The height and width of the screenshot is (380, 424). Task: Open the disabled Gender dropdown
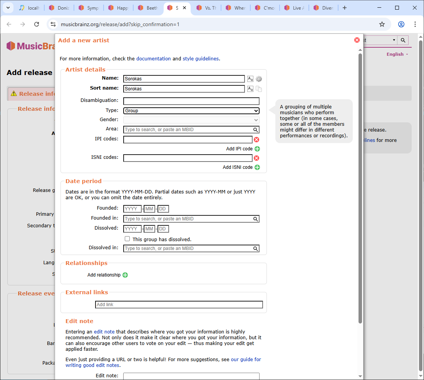191,120
